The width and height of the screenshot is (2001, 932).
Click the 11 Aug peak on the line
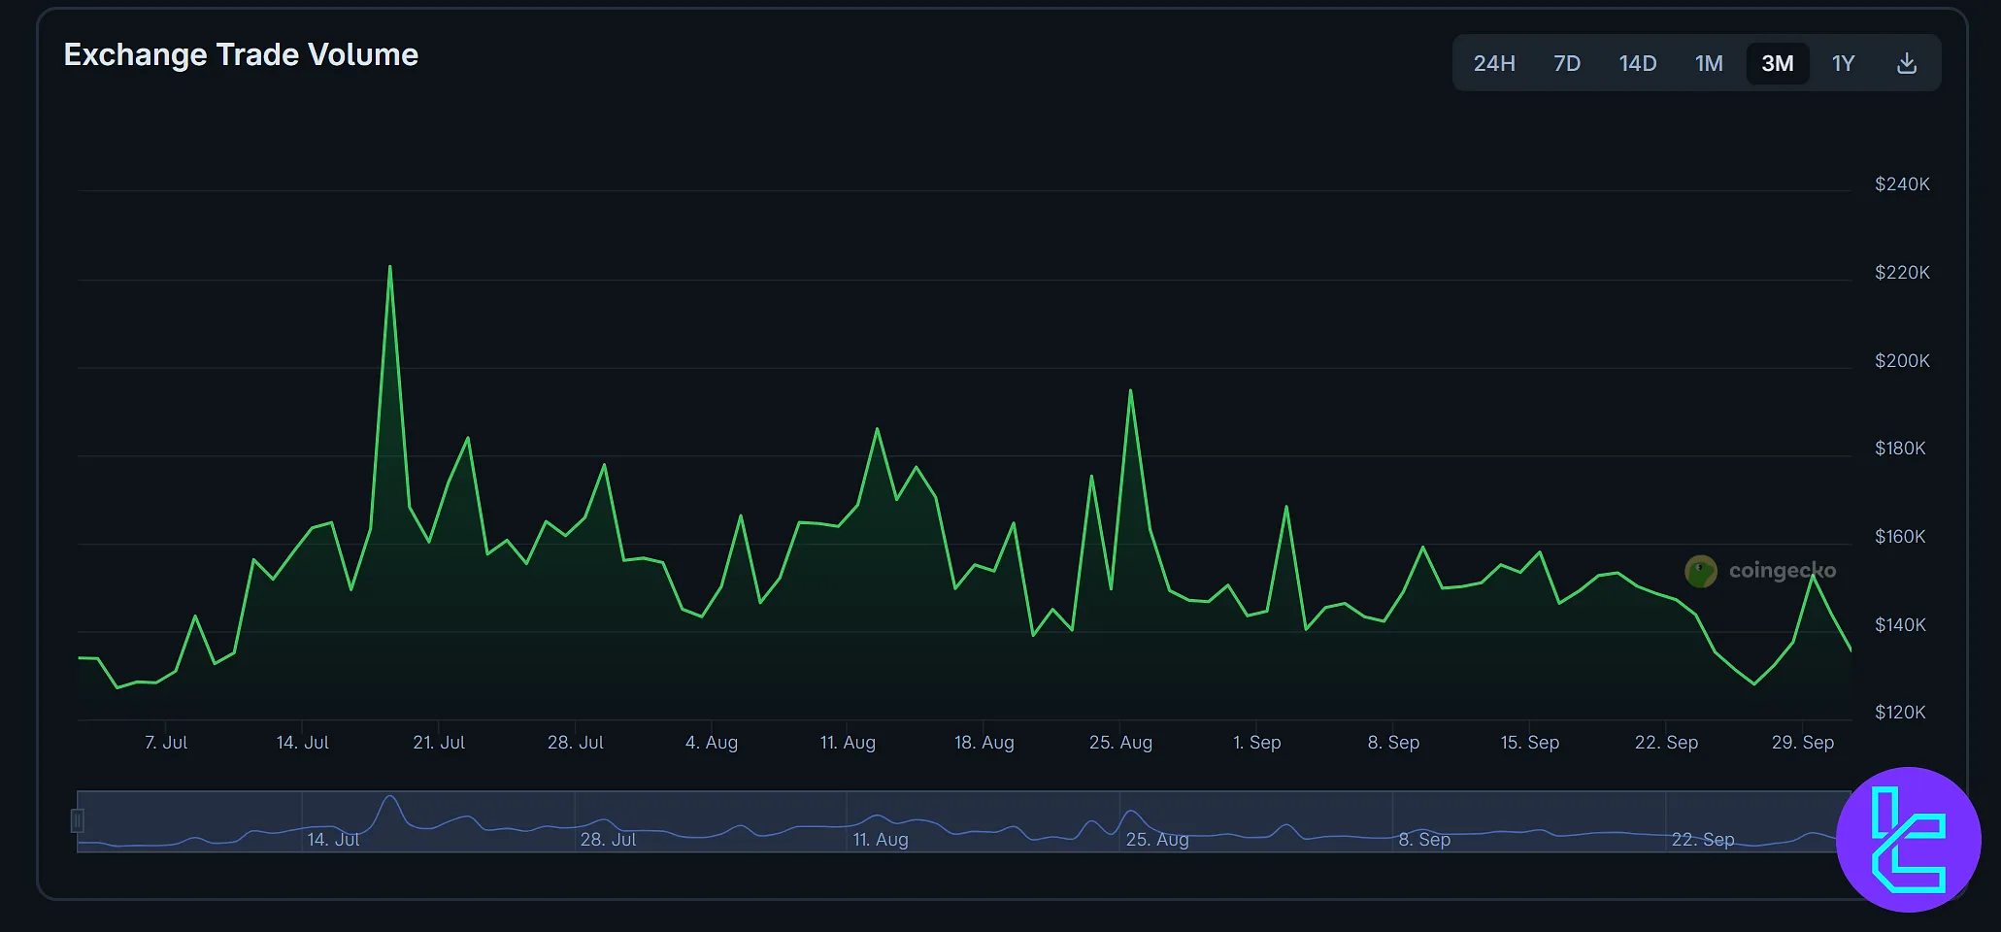pos(877,429)
